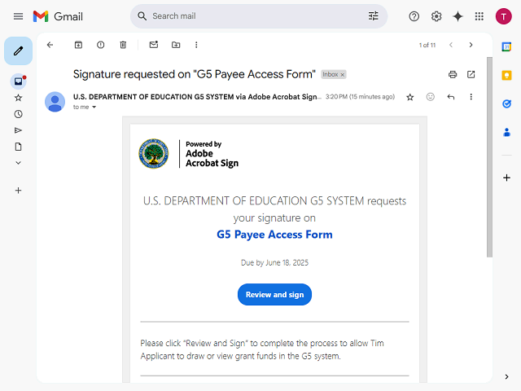Create new label plus icon
521x391 pixels.
tap(18, 190)
